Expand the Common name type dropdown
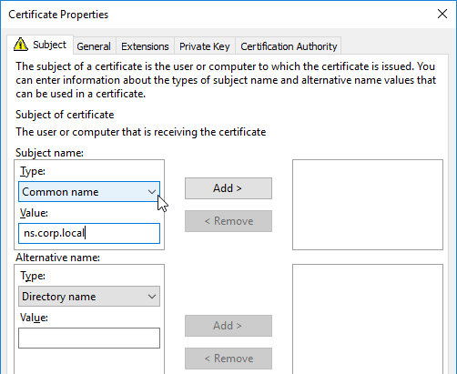 pos(89,192)
